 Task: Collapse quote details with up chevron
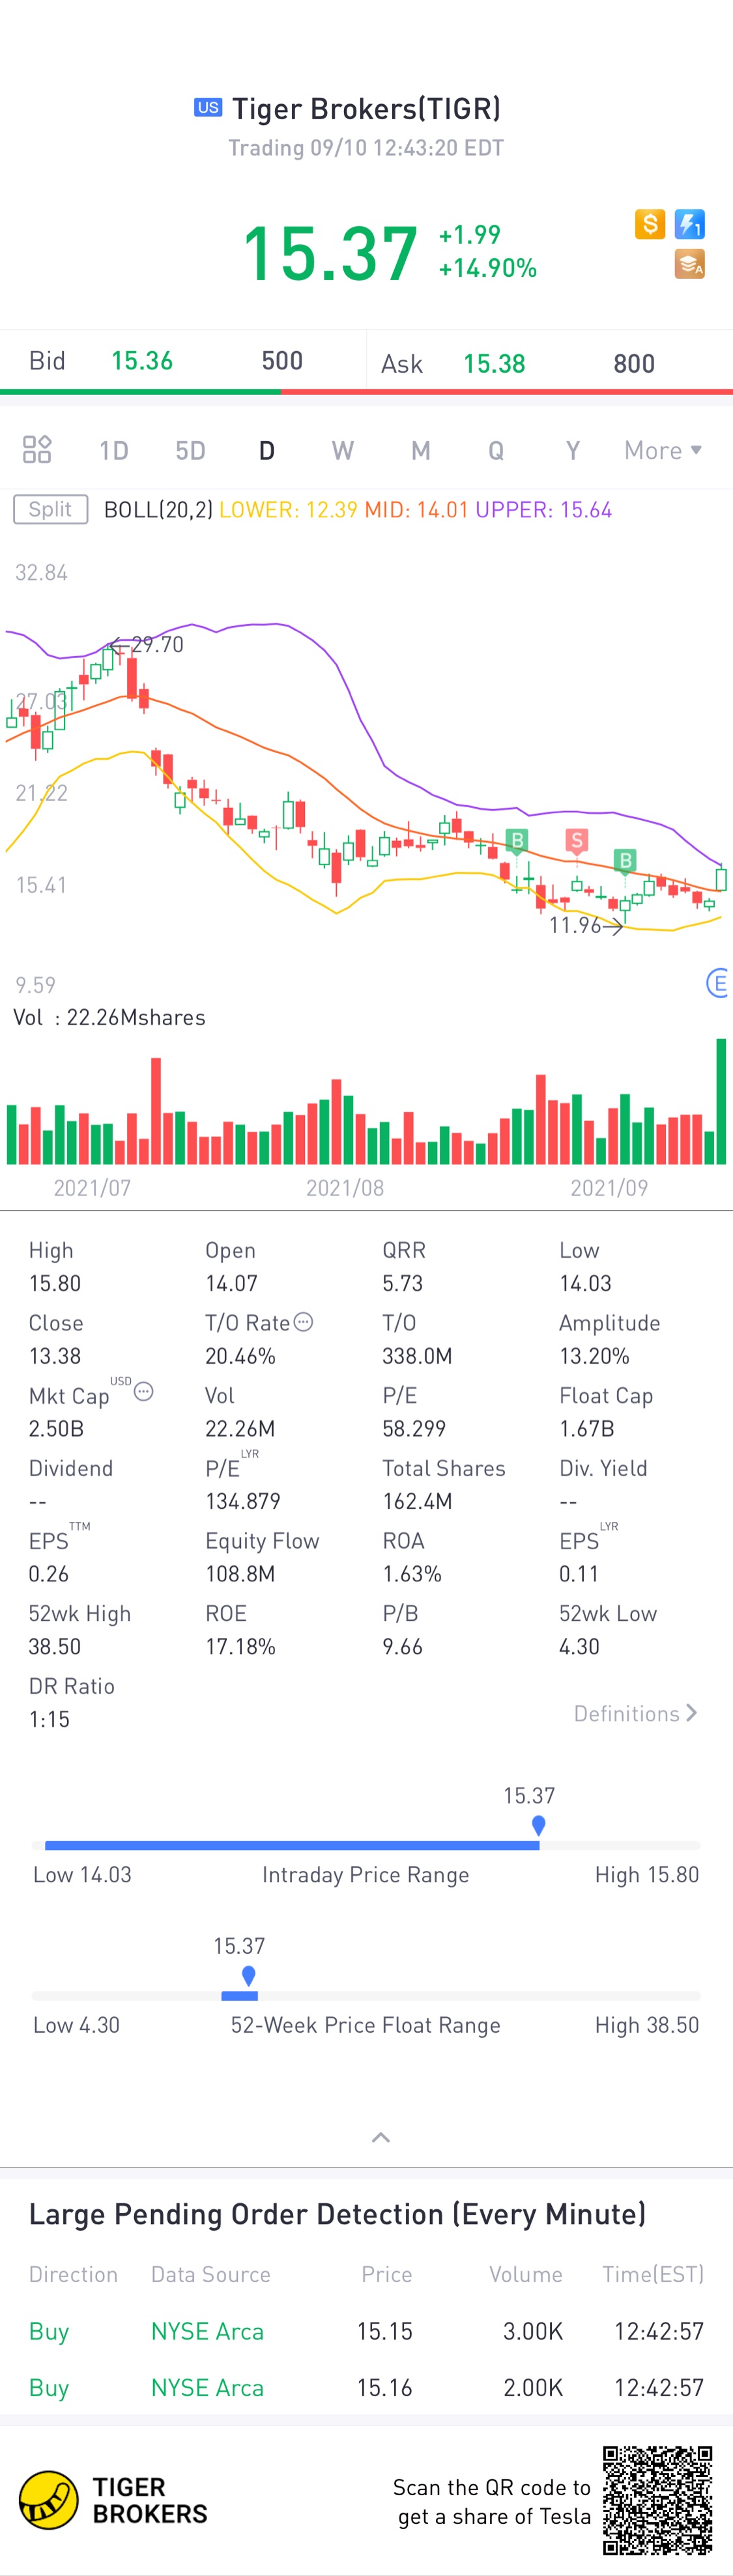coord(381,2137)
